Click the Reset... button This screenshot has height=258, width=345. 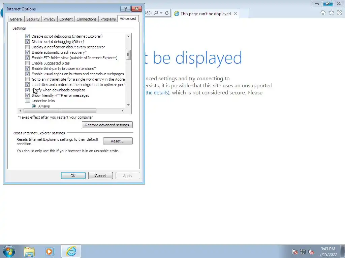[x=118, y=141]
